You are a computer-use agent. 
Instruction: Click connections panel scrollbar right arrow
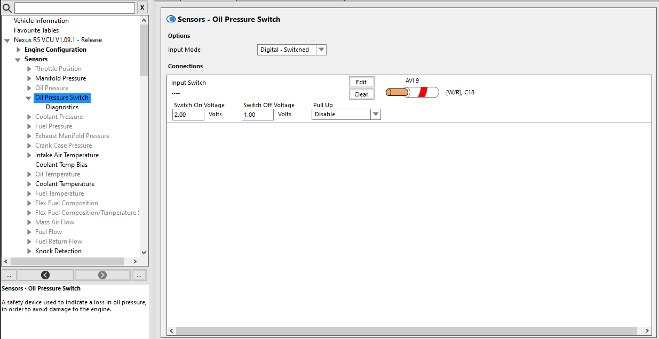point(647,330)
